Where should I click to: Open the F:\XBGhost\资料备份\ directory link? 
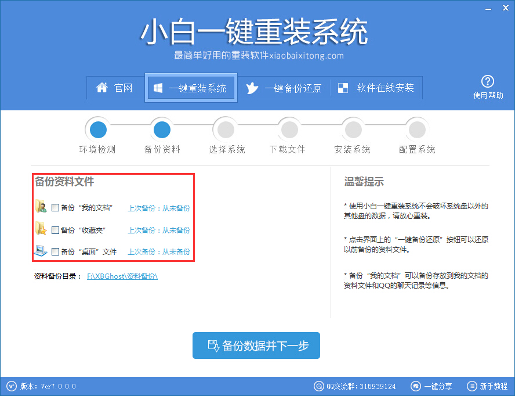point(122,276)
